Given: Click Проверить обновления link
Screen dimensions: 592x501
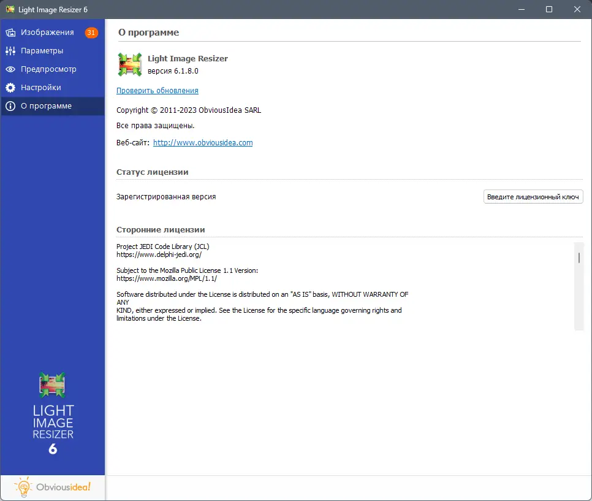Looking at the screenshot, I should point(157,91).
